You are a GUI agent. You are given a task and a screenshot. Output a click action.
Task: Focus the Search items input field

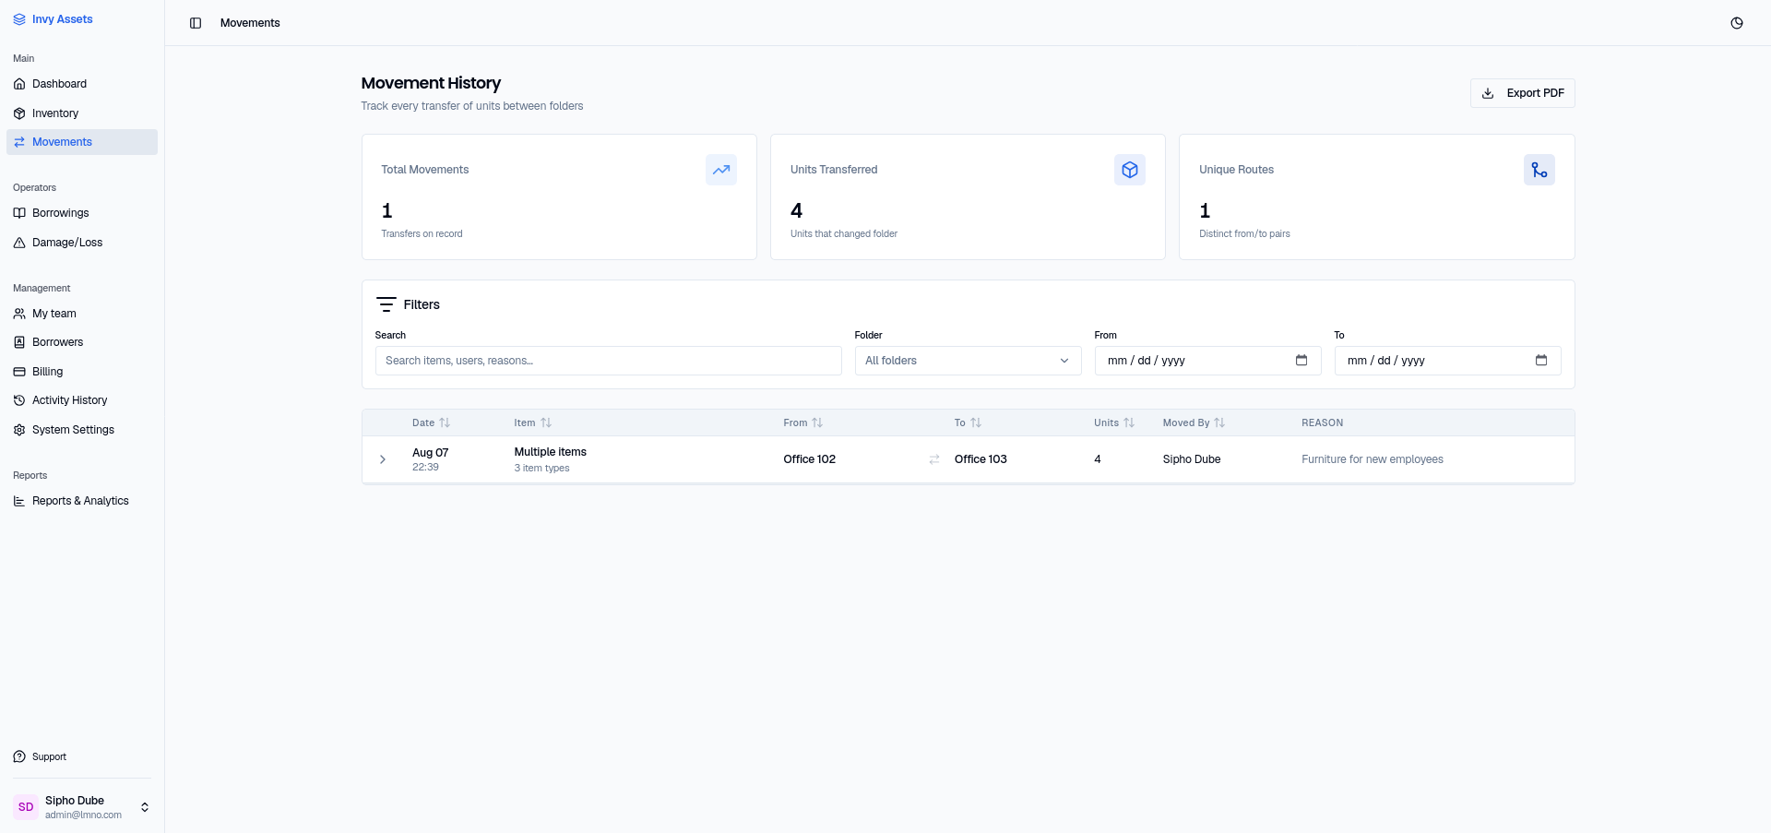tap(608, 361)
